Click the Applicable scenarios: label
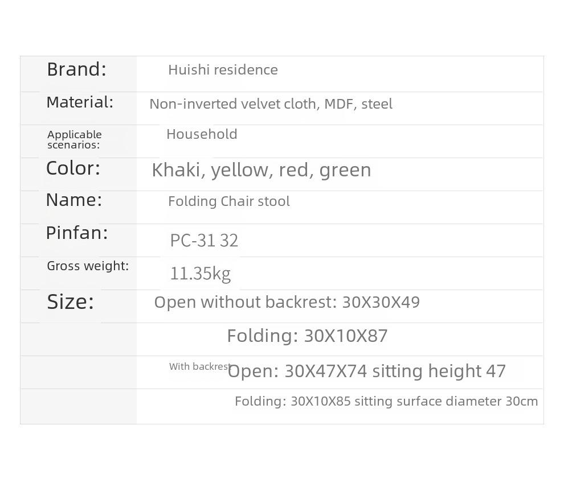The height and width of the screenshot is (479, 564). (75, 139)
